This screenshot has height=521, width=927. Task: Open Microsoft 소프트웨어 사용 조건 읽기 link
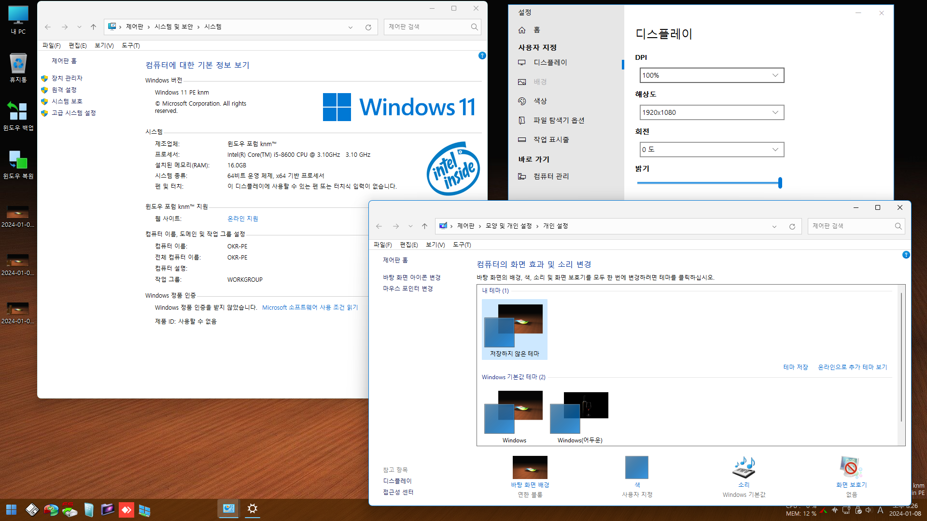coord(310,307)
